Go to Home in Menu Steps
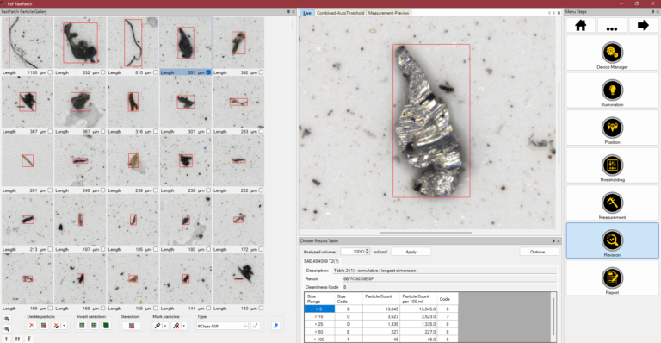Screen dimensions: 661x343 (x=580, y=25)
